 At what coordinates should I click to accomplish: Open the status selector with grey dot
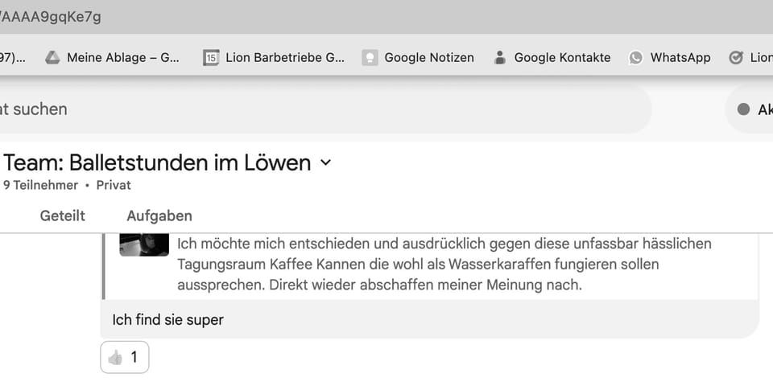click(x=750, y=109)
